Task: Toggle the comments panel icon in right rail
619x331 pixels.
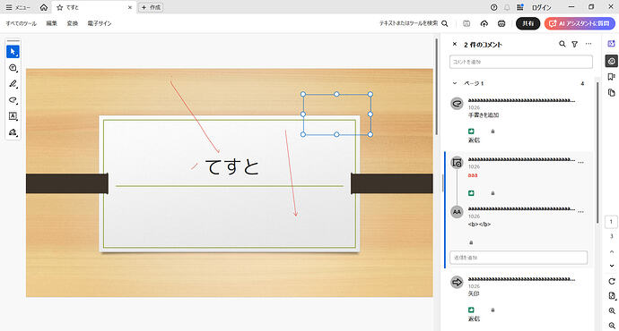Action: click(612, 61)
